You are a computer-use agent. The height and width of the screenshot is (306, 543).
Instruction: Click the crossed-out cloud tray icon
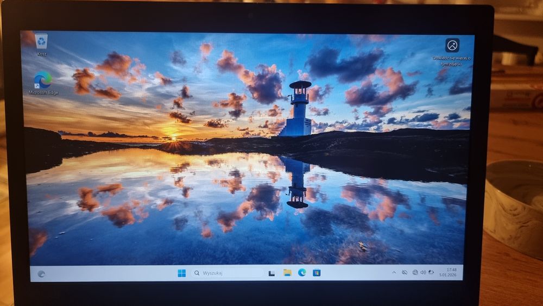click(405, 272)
